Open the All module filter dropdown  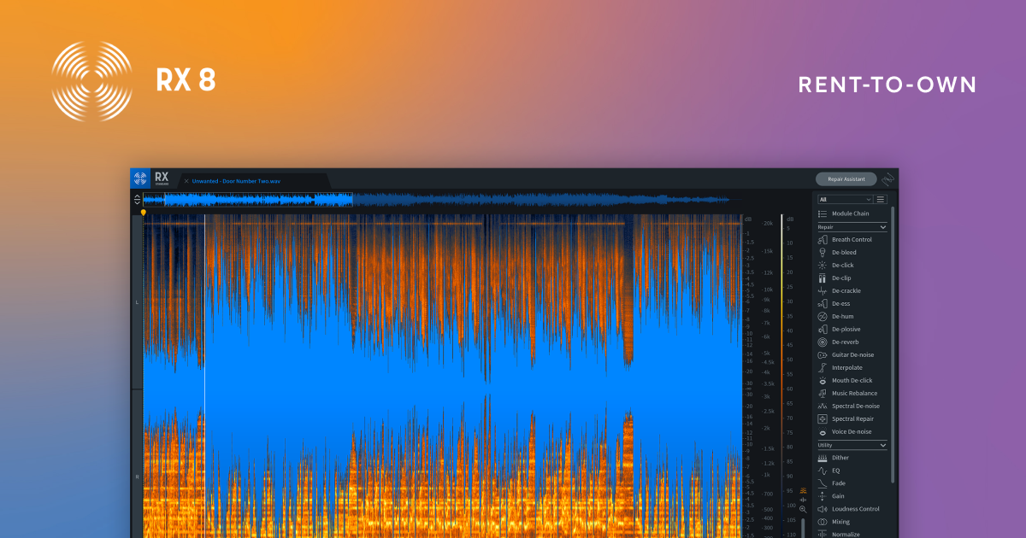click(x=844, y=199)
